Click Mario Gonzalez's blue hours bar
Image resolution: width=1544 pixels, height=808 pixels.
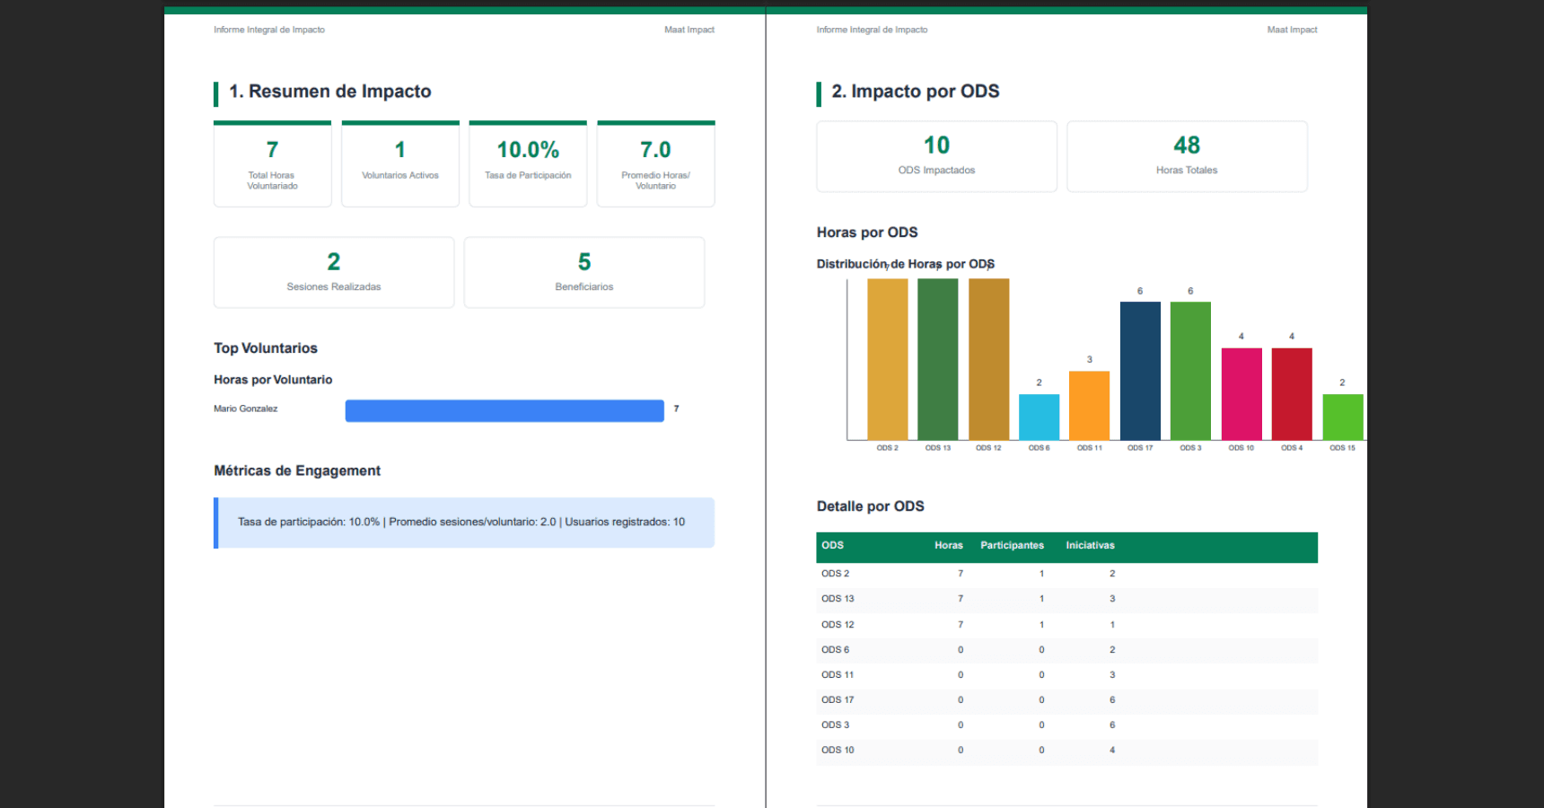504,410
